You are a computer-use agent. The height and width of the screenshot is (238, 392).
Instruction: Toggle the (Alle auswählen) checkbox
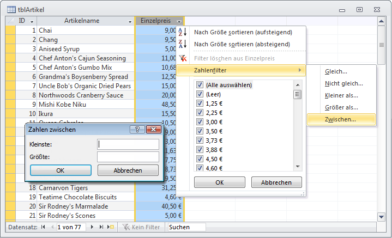200,85
